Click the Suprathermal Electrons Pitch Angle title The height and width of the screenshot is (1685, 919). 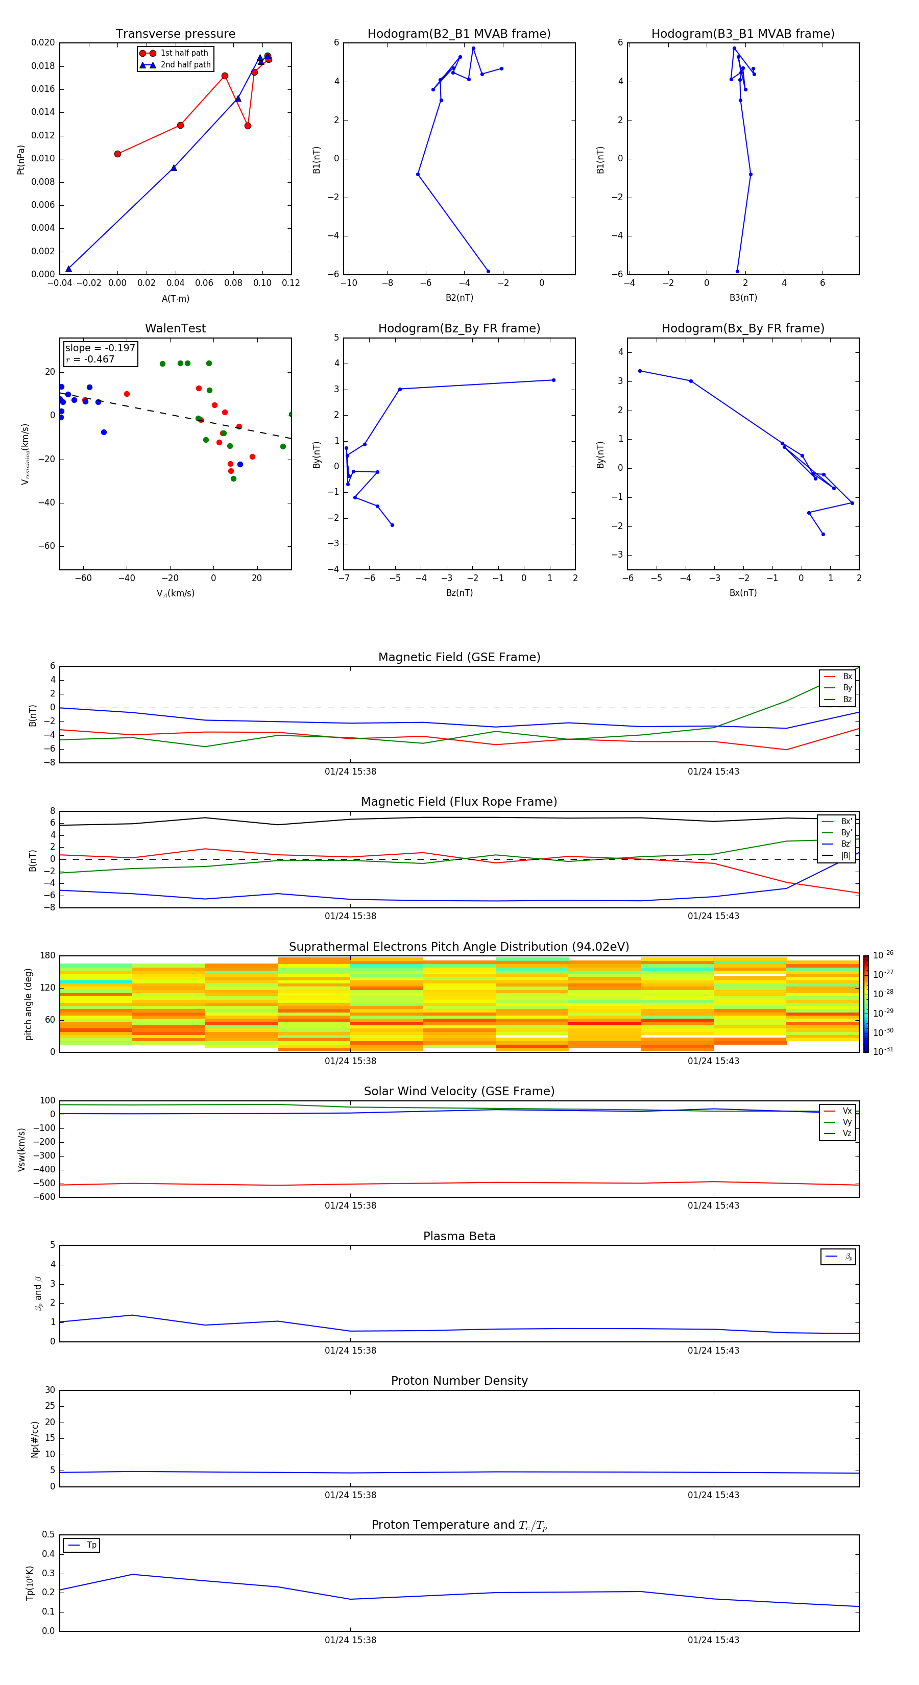point(459,947)
